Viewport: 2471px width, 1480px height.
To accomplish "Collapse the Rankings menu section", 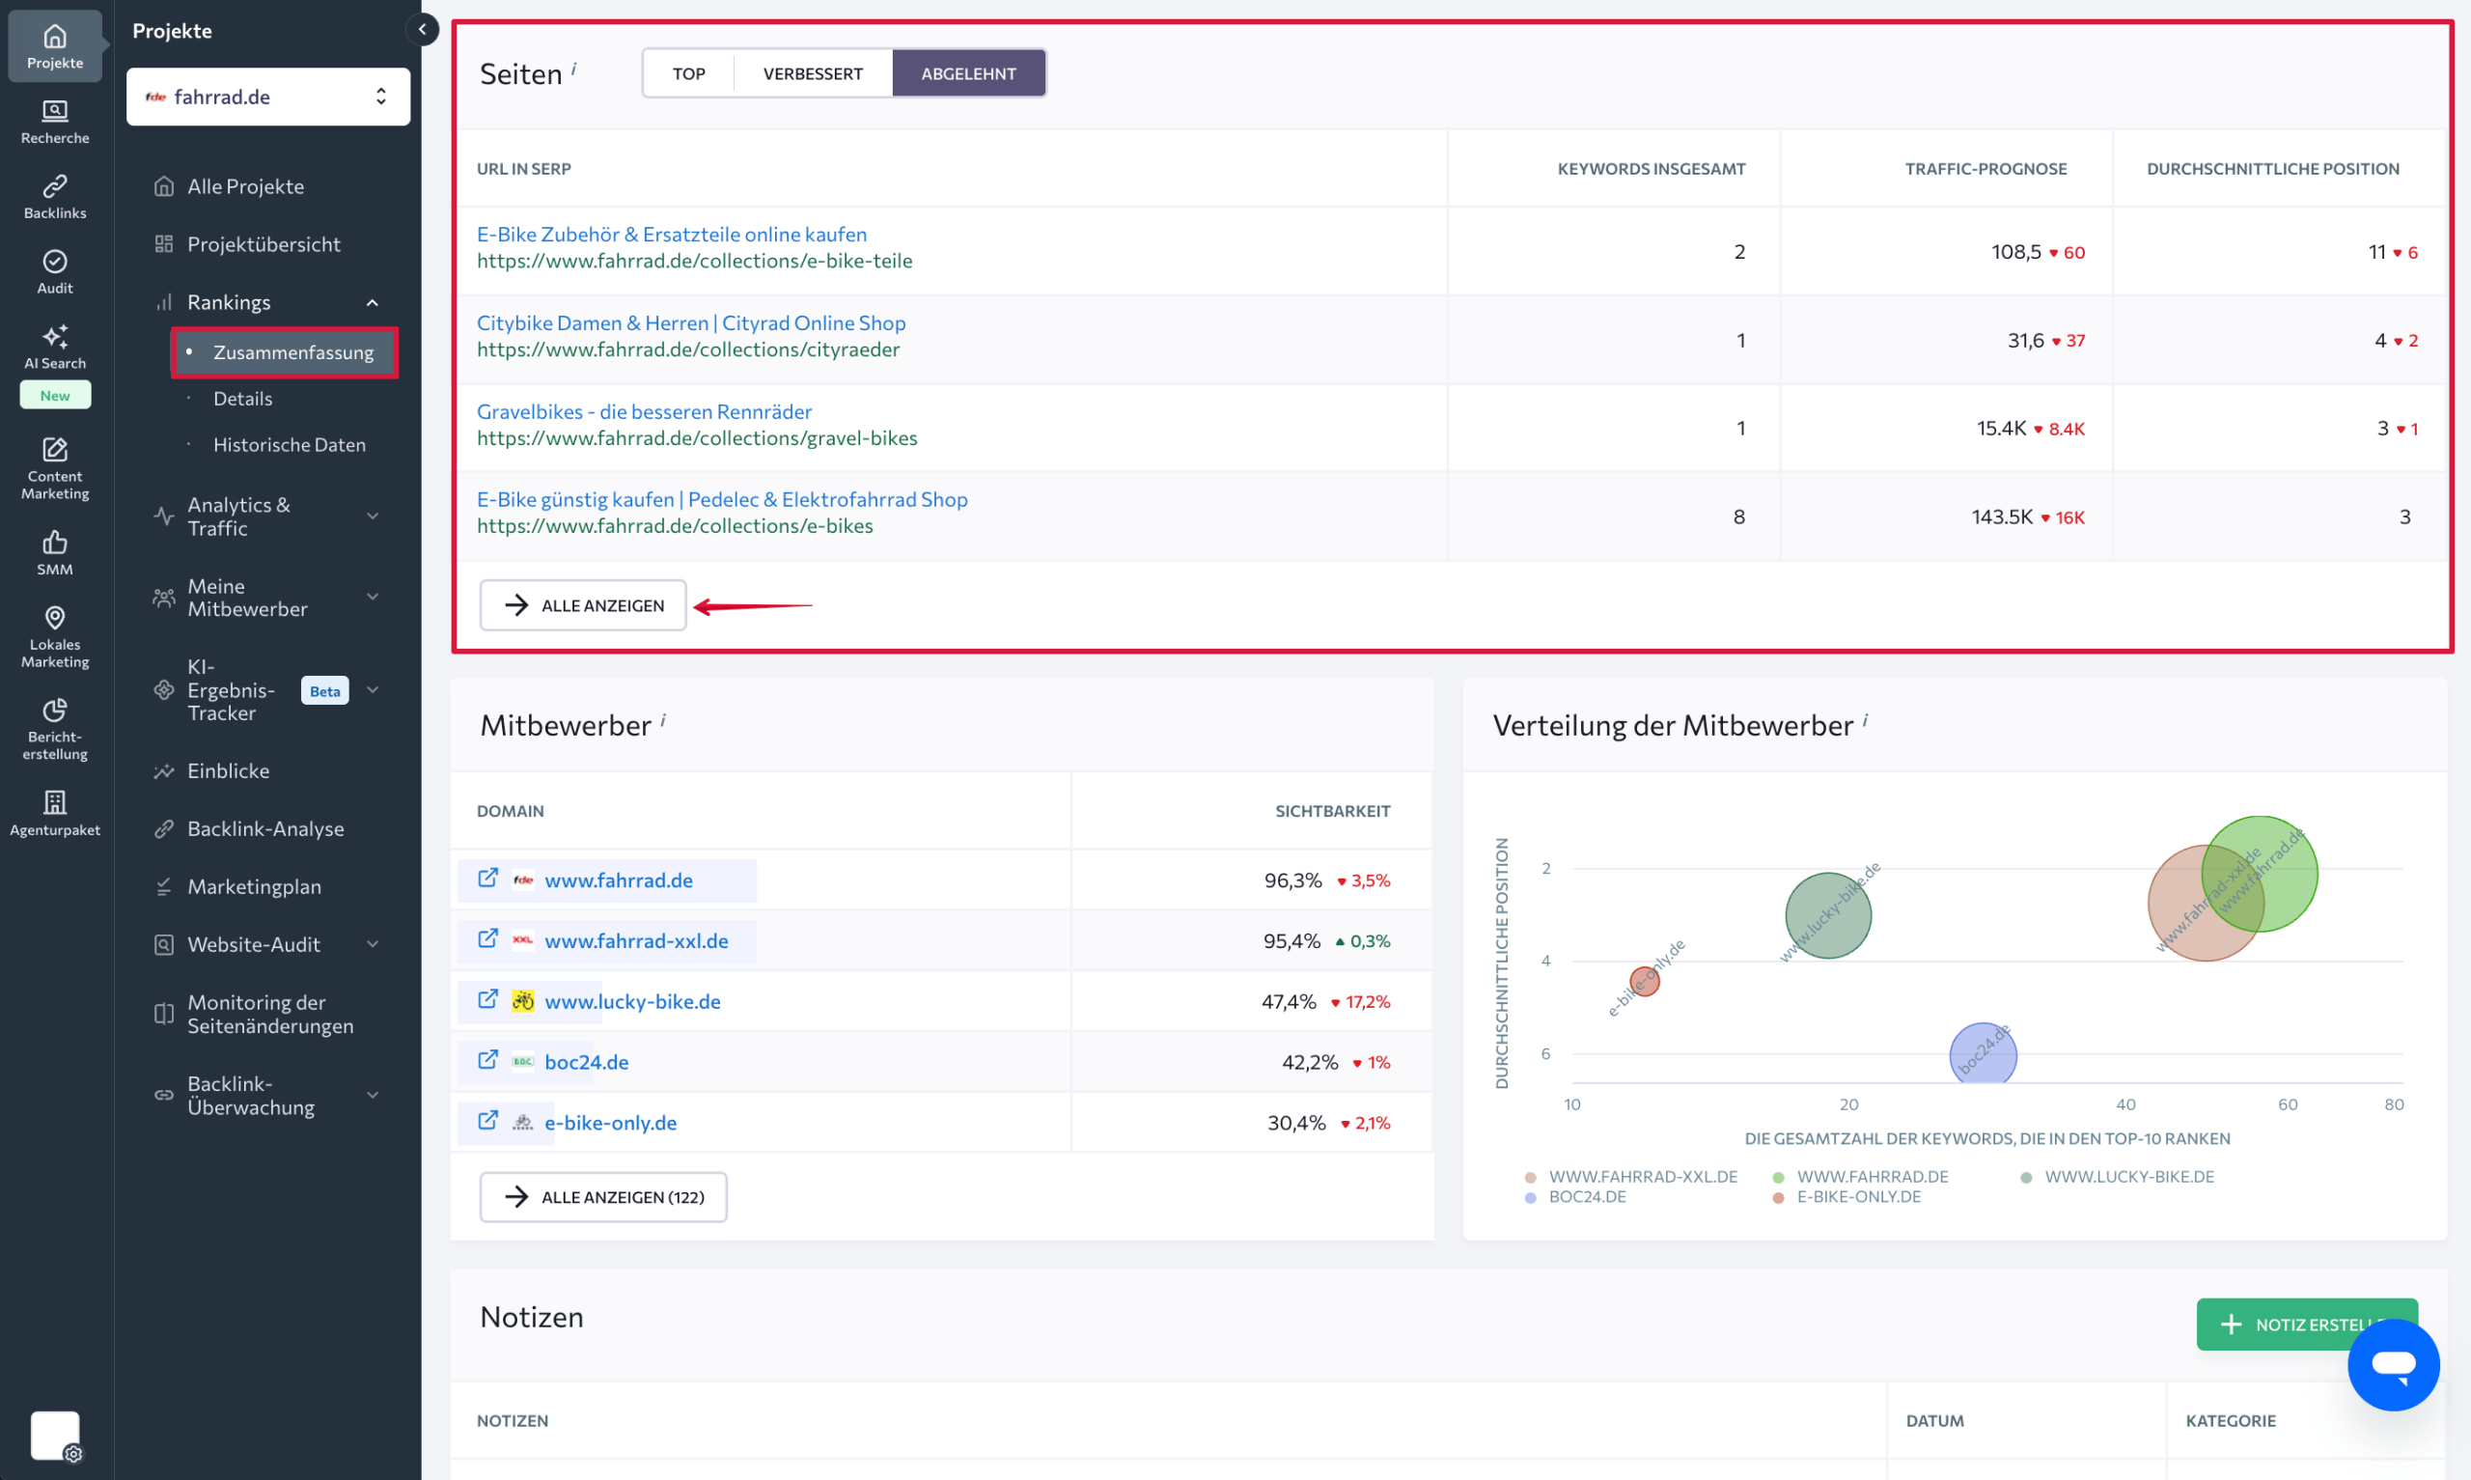I will (x=372, y=302).
